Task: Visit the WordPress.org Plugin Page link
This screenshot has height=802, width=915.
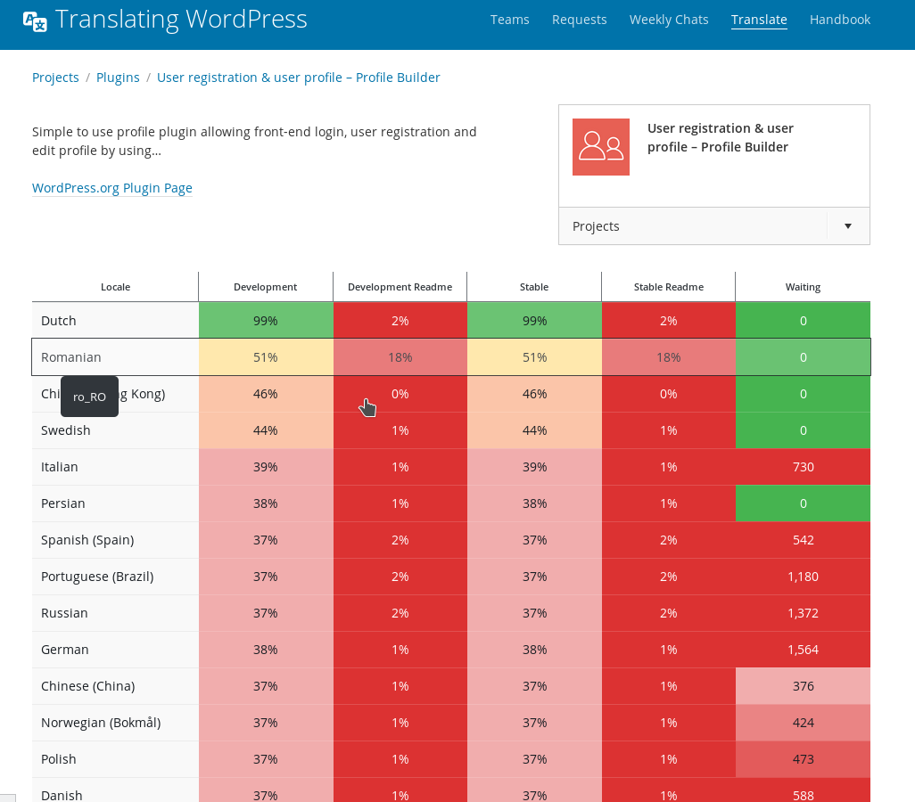Action: 112,188
